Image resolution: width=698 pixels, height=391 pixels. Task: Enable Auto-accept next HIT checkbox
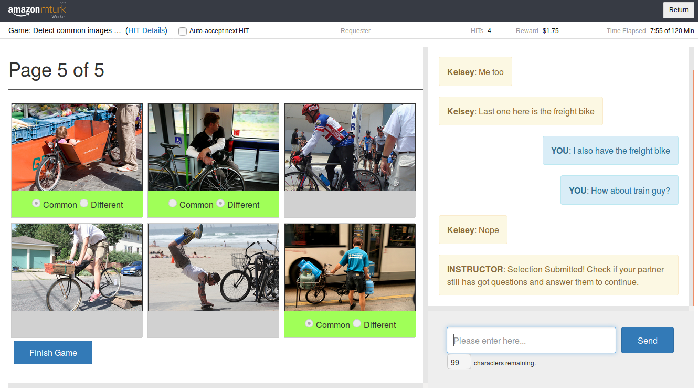(183, 31)
